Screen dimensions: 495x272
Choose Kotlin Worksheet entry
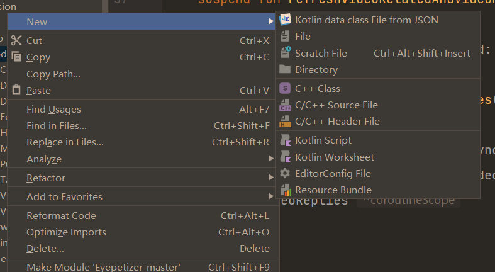click(x=378, y=157)
